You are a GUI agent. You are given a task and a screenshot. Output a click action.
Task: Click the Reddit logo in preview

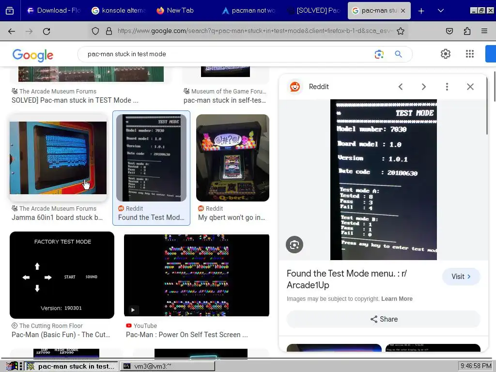pyautogui.click(x=295, y=87)
